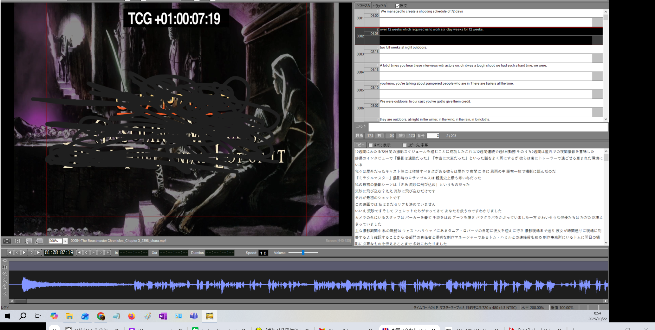655x330 pixels.
Task: Open the 200% zoom dropdown
Action: tap(65, 241)
